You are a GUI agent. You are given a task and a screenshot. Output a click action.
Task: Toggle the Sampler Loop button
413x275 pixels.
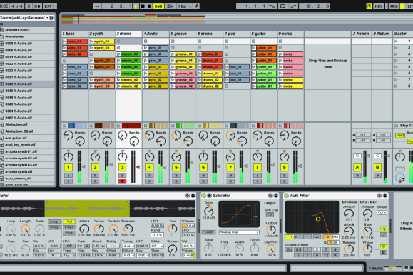click(54, 222)
